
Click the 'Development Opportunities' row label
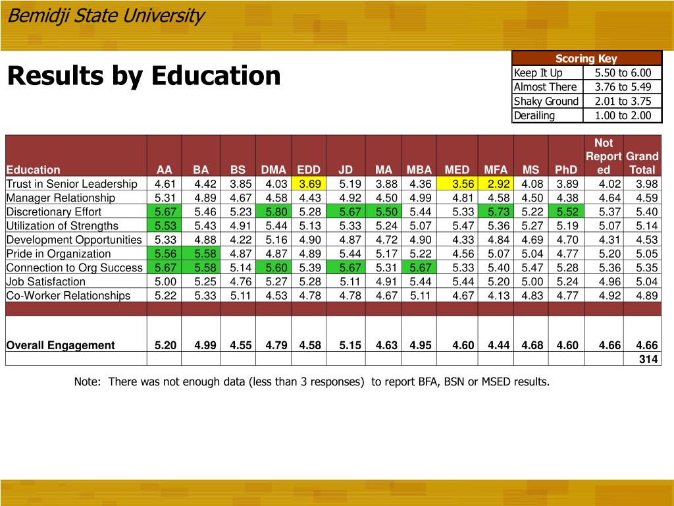point(74,240)
